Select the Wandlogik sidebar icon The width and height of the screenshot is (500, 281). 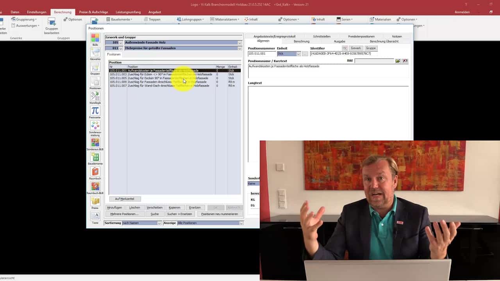click(95, 96)
